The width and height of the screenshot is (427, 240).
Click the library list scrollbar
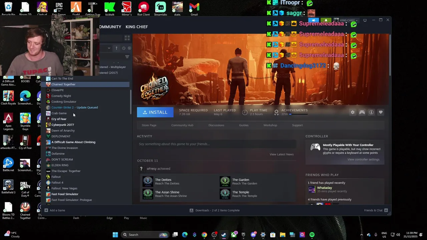click(x=131, y=102)
